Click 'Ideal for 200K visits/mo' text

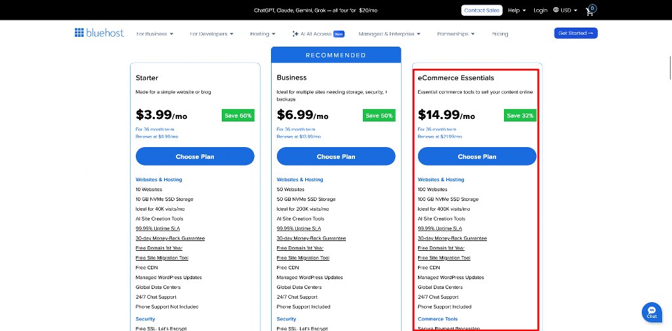(303, 210)
